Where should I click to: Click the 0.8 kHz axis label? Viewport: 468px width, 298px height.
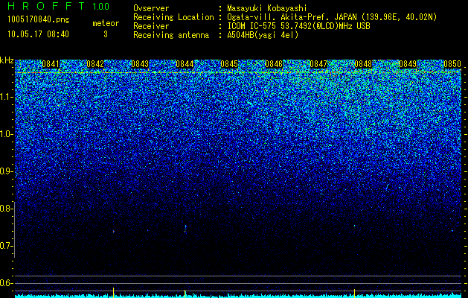coord(7,209)
